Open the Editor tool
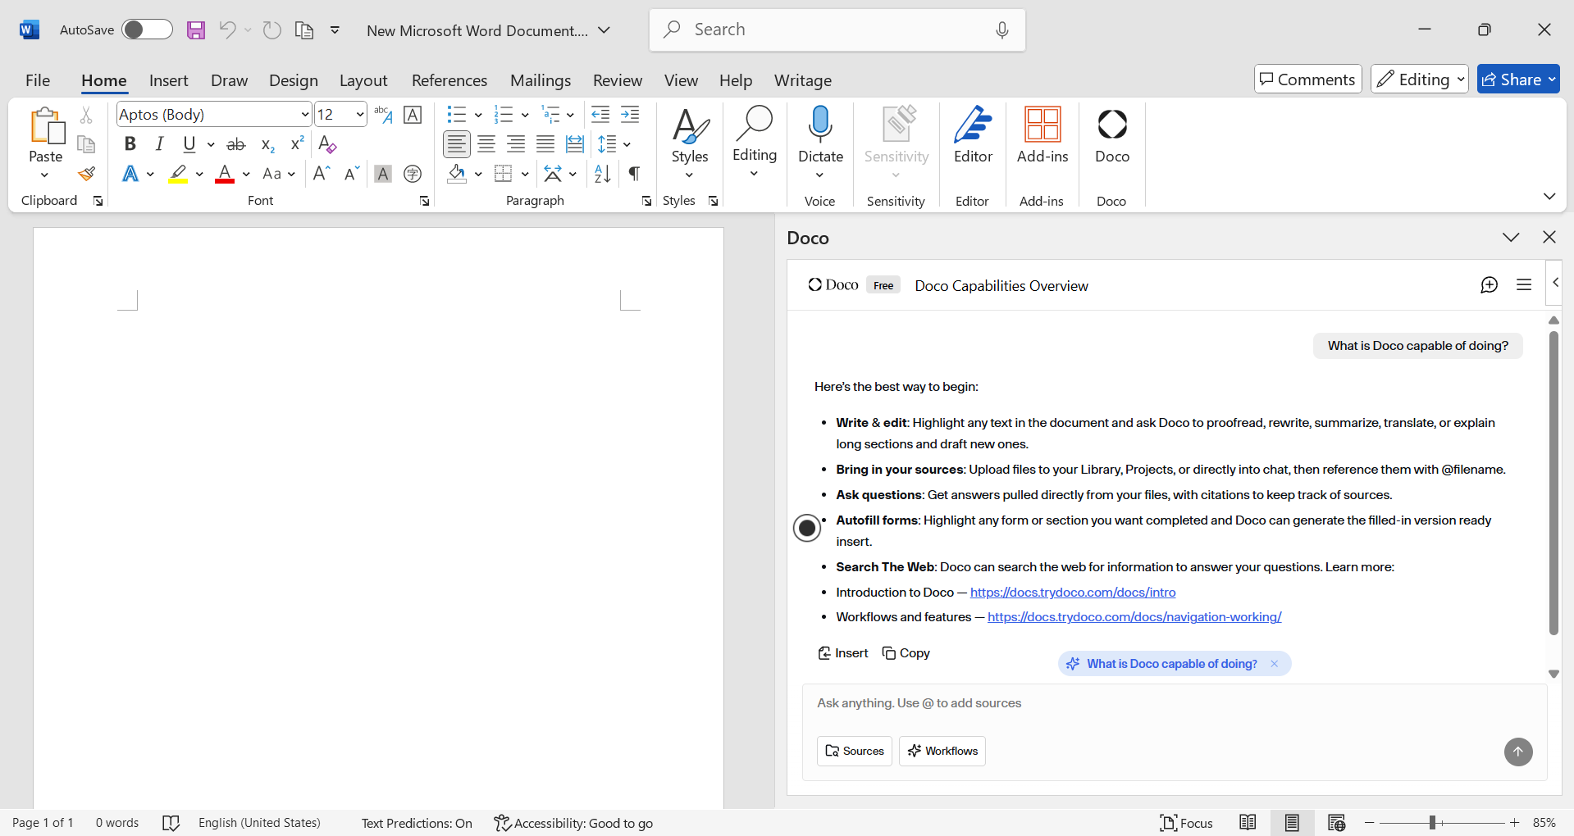 973,135
